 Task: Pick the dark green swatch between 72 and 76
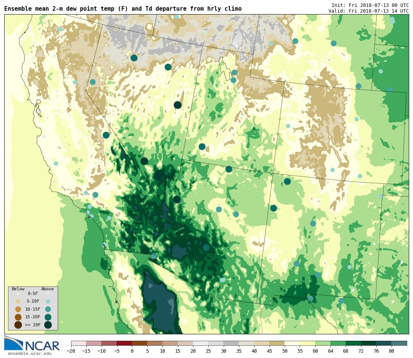369,343
